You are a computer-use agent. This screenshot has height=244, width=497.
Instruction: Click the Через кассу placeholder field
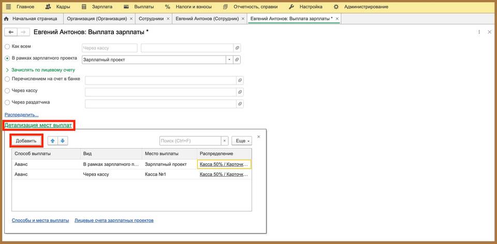pos(109,48)
